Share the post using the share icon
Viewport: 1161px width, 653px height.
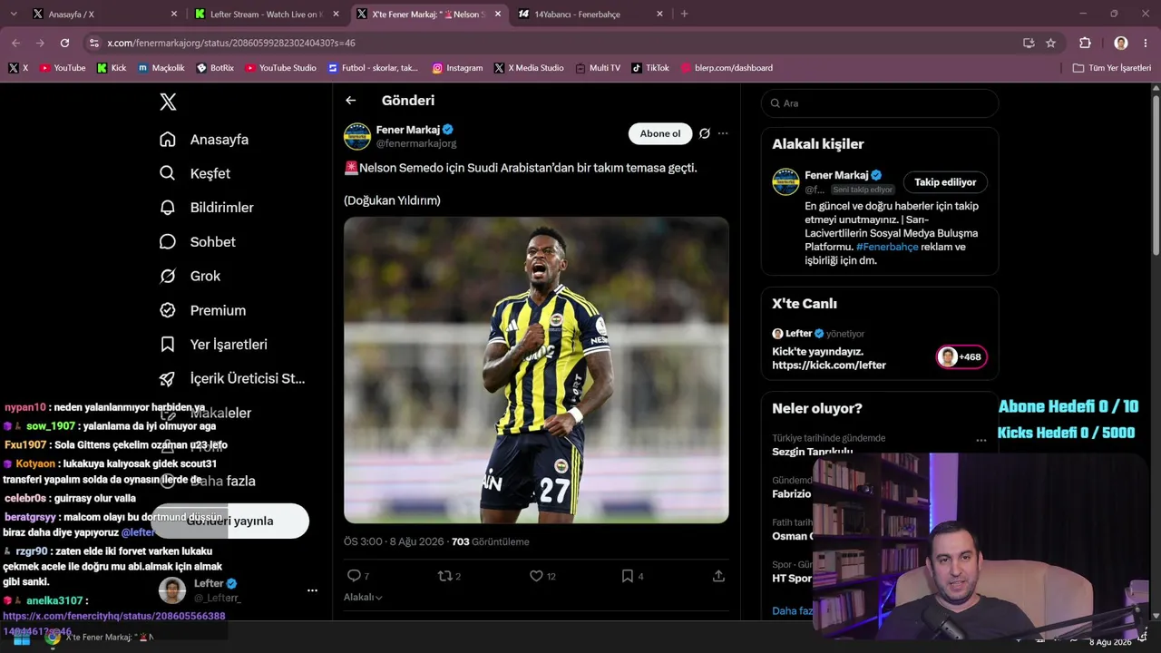point(718,576)
